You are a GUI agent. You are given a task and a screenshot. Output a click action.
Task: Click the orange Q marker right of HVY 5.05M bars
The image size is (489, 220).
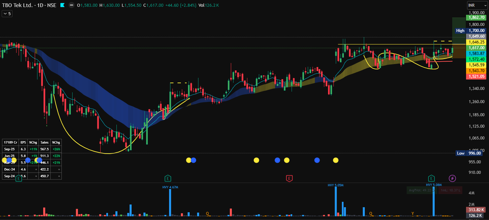pos(370,213)
